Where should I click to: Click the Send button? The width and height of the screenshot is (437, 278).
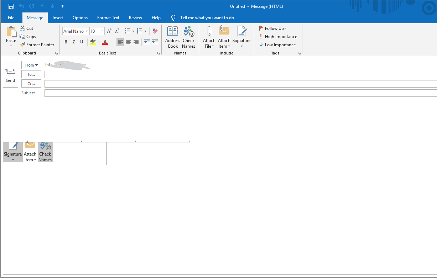(x=10, y=74)
